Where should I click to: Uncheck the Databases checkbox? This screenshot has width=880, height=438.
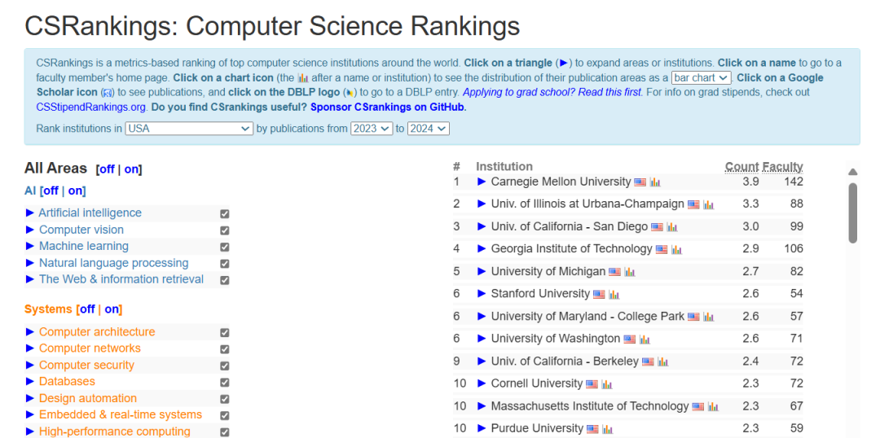[x=225, y=382]
